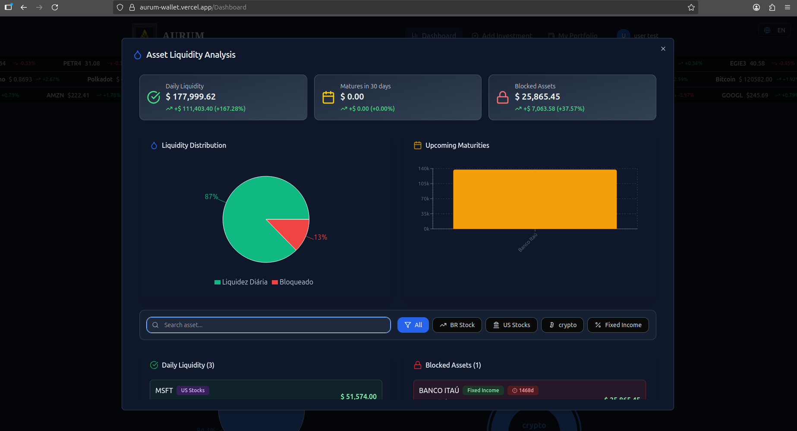This screenshot has width=797, height=431.
Task: Click the browser bookmark star icon
Action: [x=691, y=7]
